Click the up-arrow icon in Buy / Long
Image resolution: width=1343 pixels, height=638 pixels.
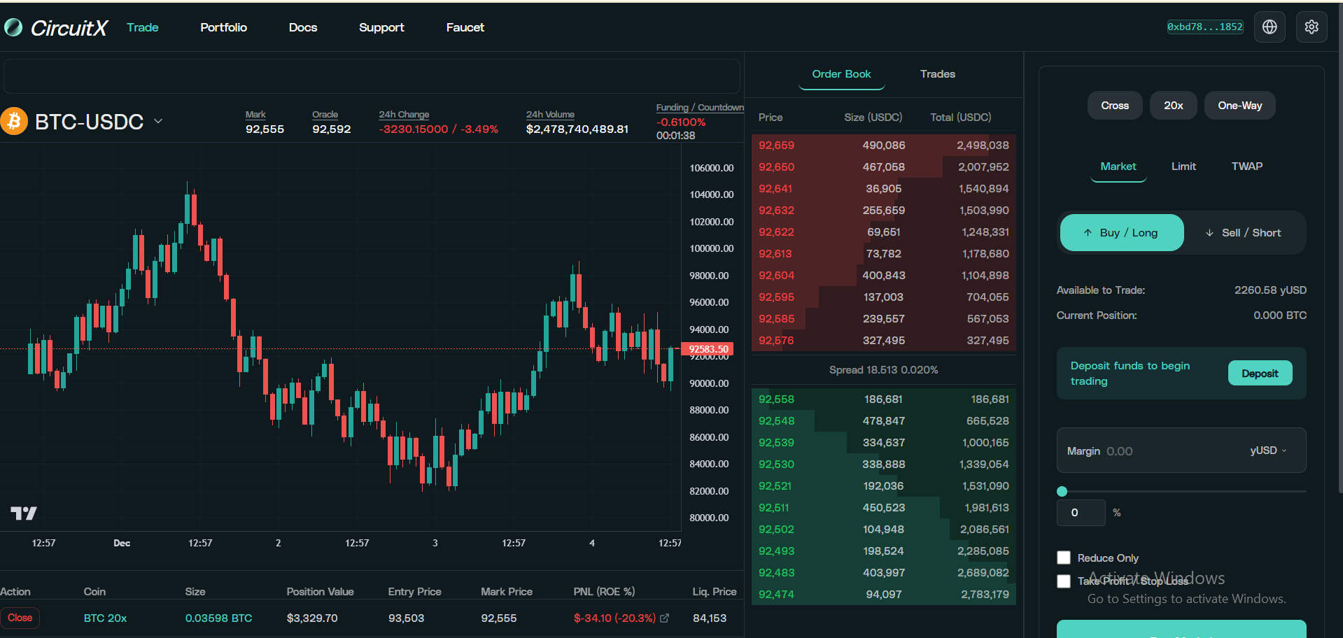(1088, 232)
